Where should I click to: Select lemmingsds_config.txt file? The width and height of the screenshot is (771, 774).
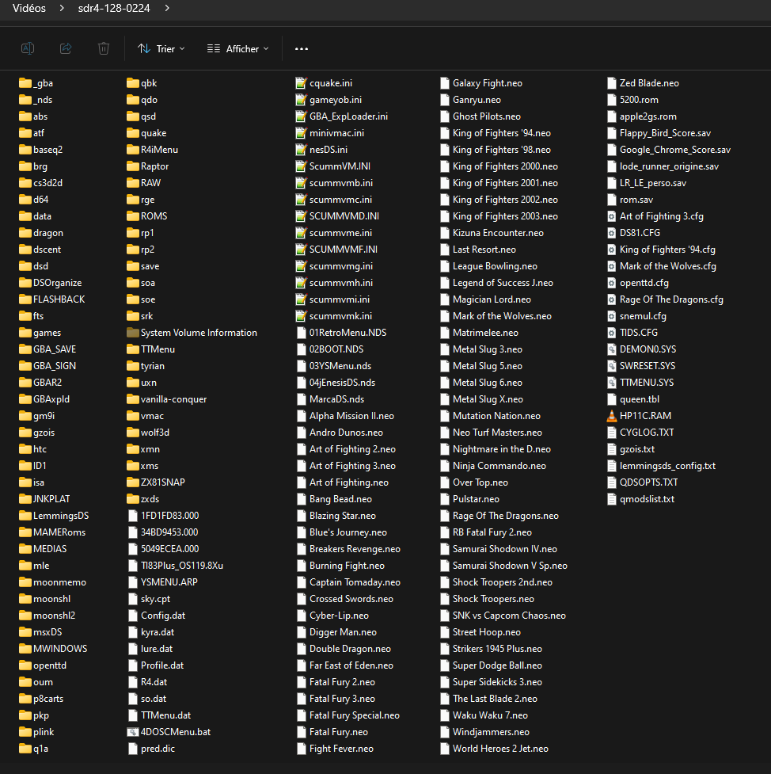coord(661,466)
